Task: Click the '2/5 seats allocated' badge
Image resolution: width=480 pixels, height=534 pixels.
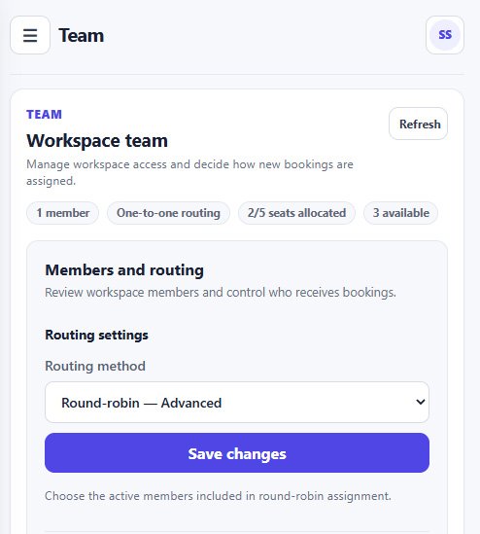Action: pyautogui.click(x=296, y=213)
